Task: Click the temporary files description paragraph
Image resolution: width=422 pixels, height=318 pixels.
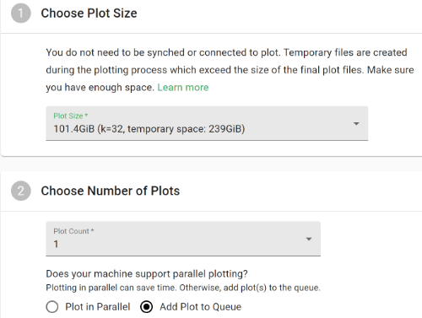Action: click(230, 70)
